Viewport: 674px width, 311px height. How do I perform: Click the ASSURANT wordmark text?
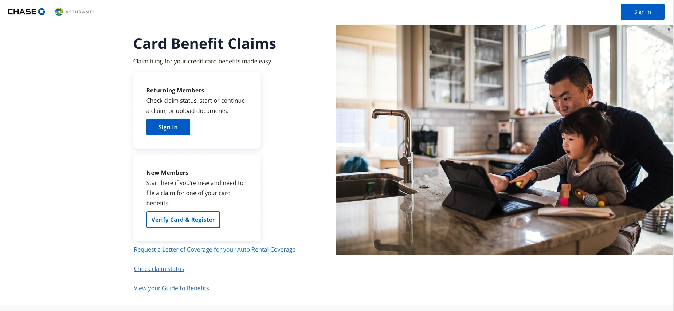coord(79,12)
